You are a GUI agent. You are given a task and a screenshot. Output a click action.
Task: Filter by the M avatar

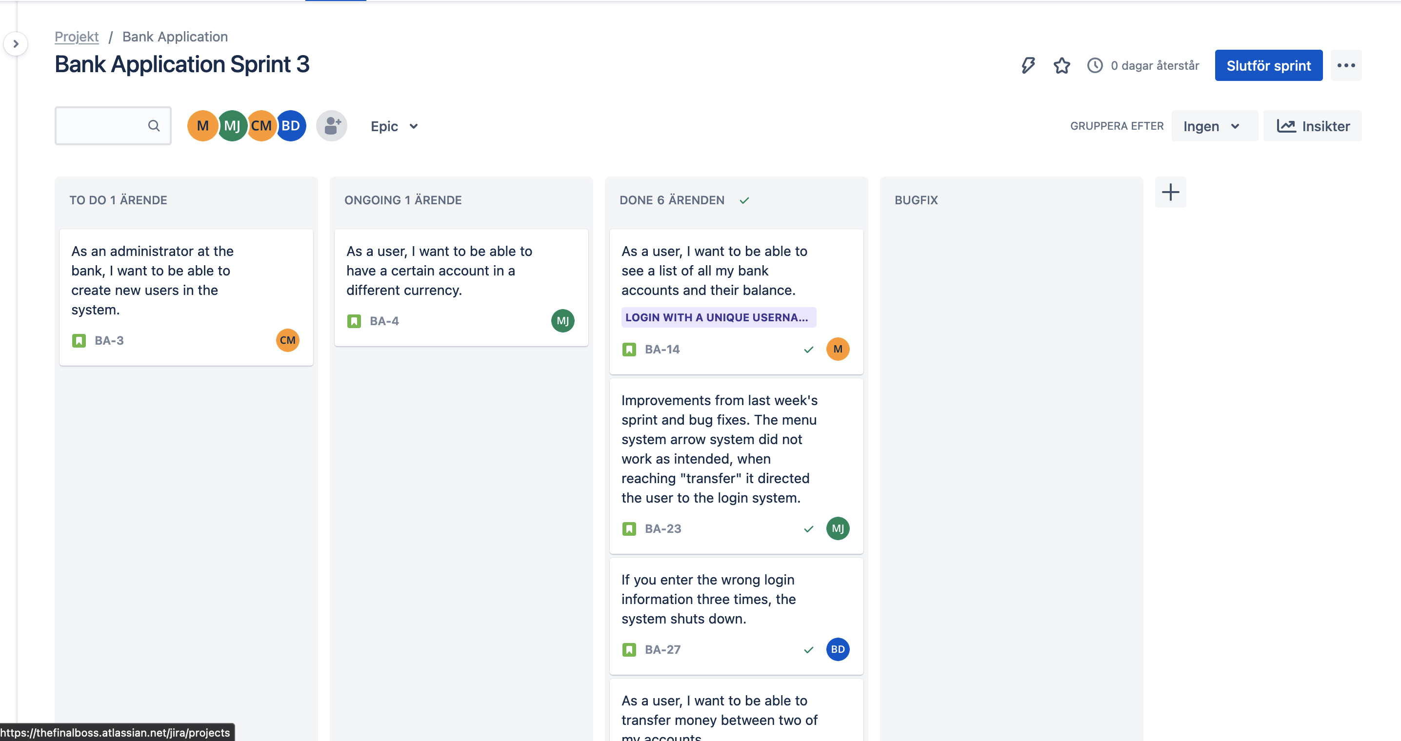pos(203,126)
